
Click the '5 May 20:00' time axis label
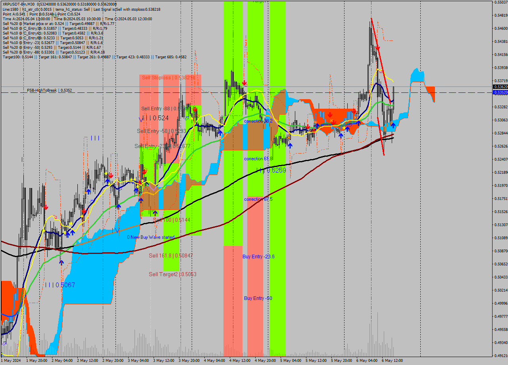tap(342, 361)
